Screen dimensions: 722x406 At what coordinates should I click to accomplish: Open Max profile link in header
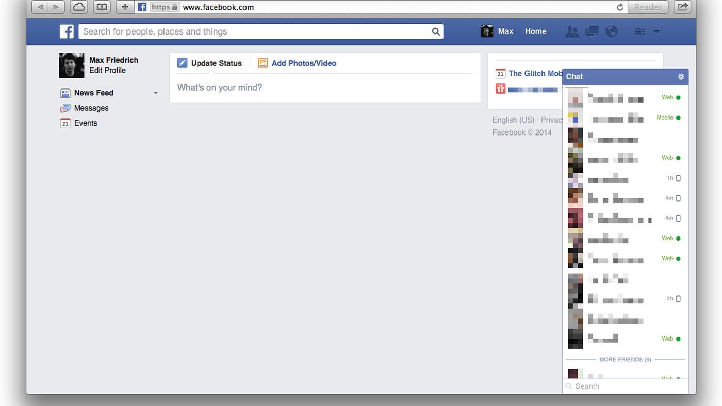(505, 31)
